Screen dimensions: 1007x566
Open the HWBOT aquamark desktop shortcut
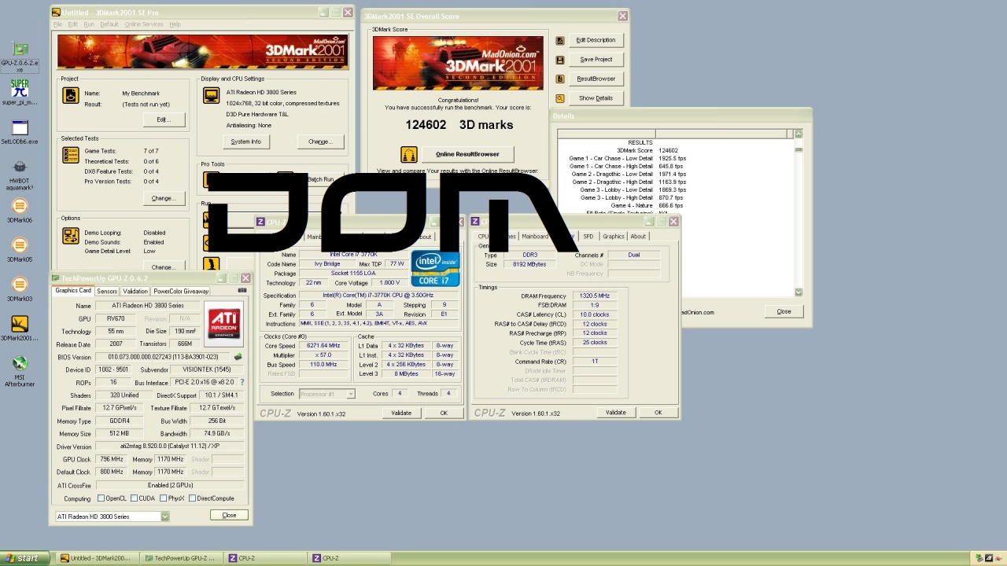coord(20,167)
